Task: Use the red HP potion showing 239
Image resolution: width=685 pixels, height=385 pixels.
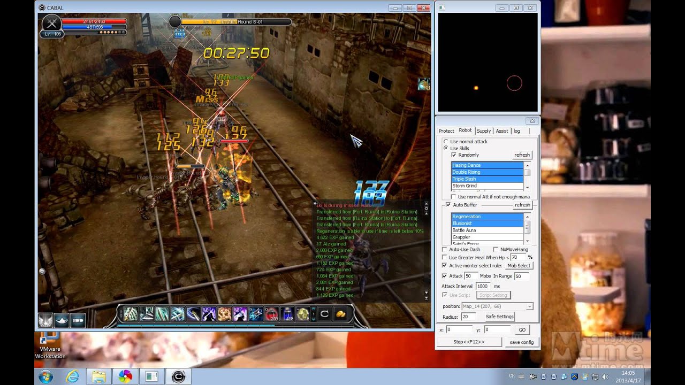Action: coord(272,314)
